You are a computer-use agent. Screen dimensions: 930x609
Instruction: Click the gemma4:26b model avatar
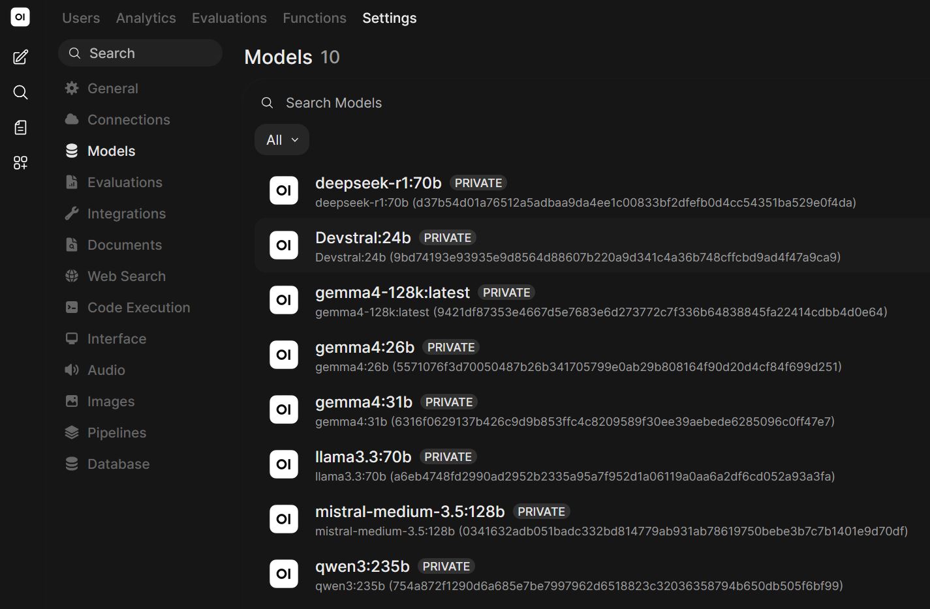(x=284, y=355)
